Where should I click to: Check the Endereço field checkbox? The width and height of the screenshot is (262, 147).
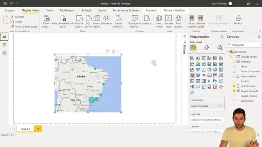[234, 62]
